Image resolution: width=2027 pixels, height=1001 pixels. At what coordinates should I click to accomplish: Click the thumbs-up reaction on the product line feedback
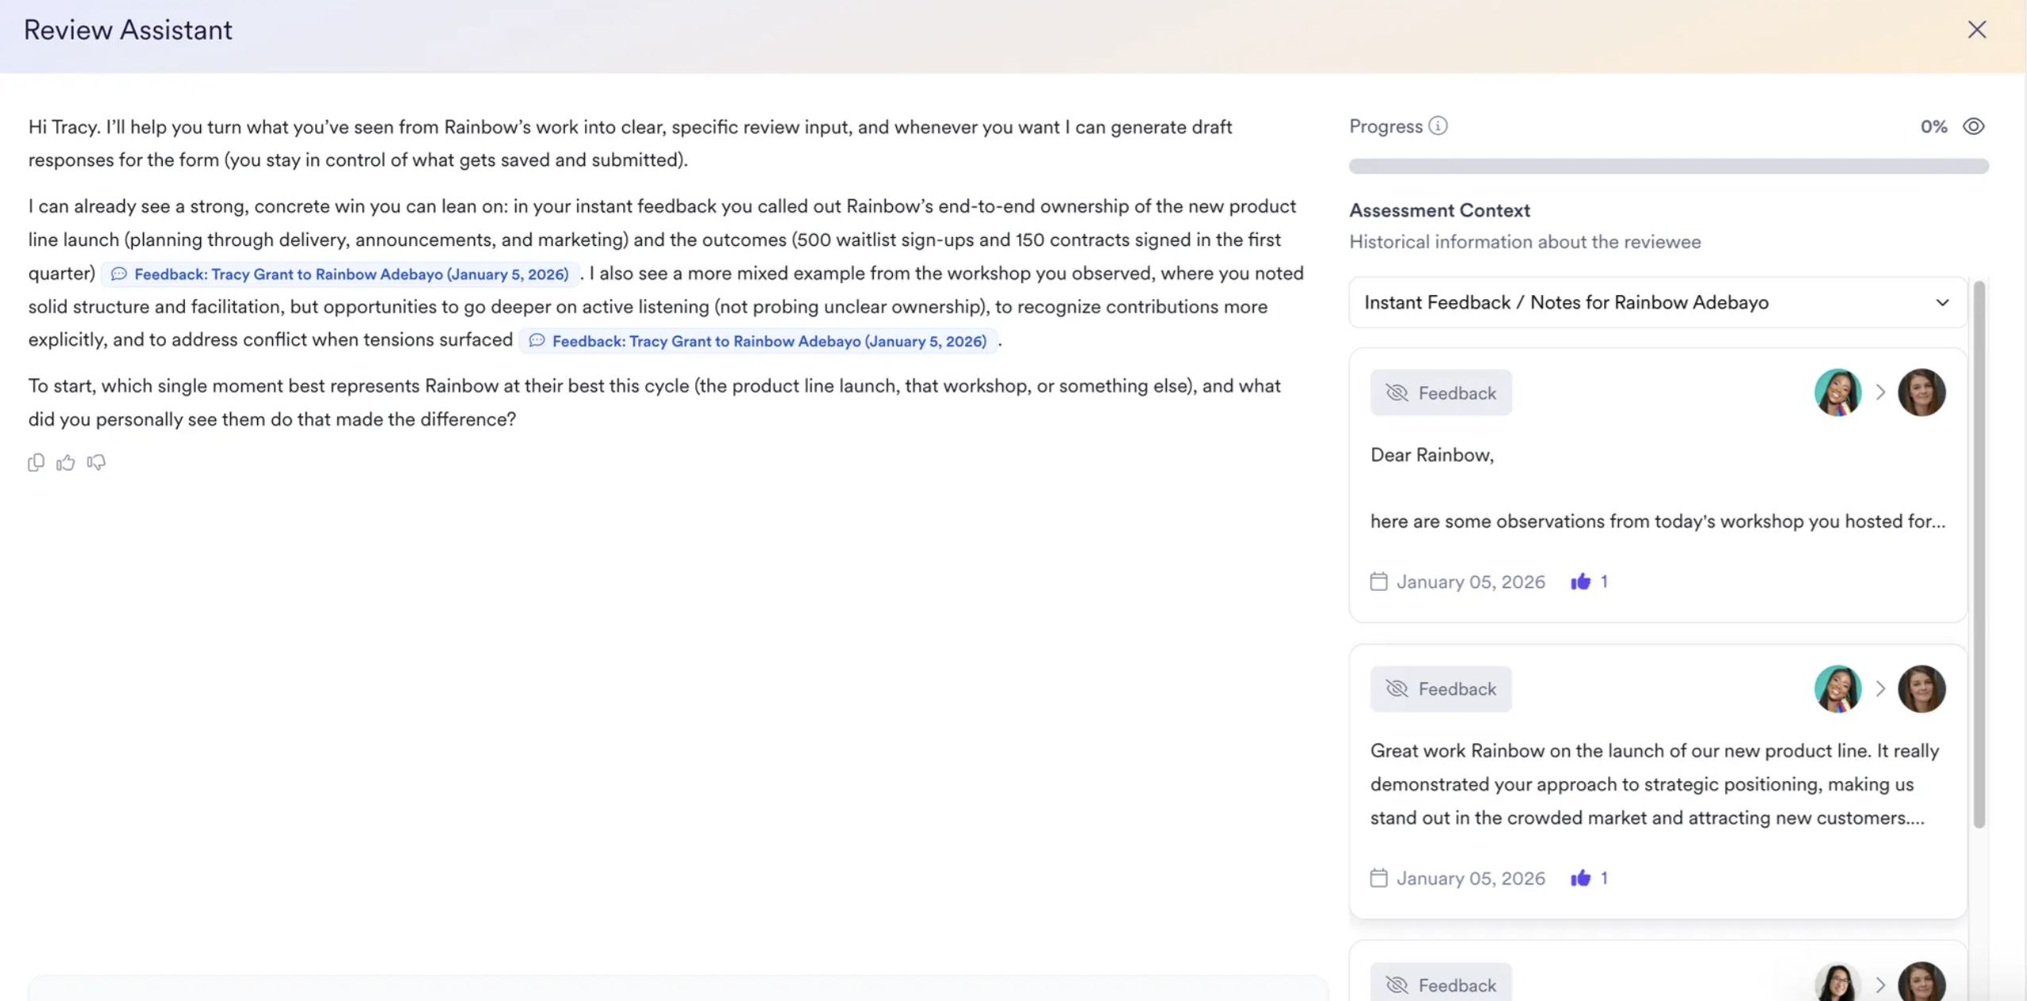(x=1583, y=877)
